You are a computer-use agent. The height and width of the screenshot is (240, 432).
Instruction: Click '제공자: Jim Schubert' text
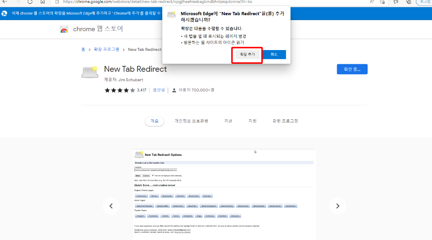(x=124, y=80)
